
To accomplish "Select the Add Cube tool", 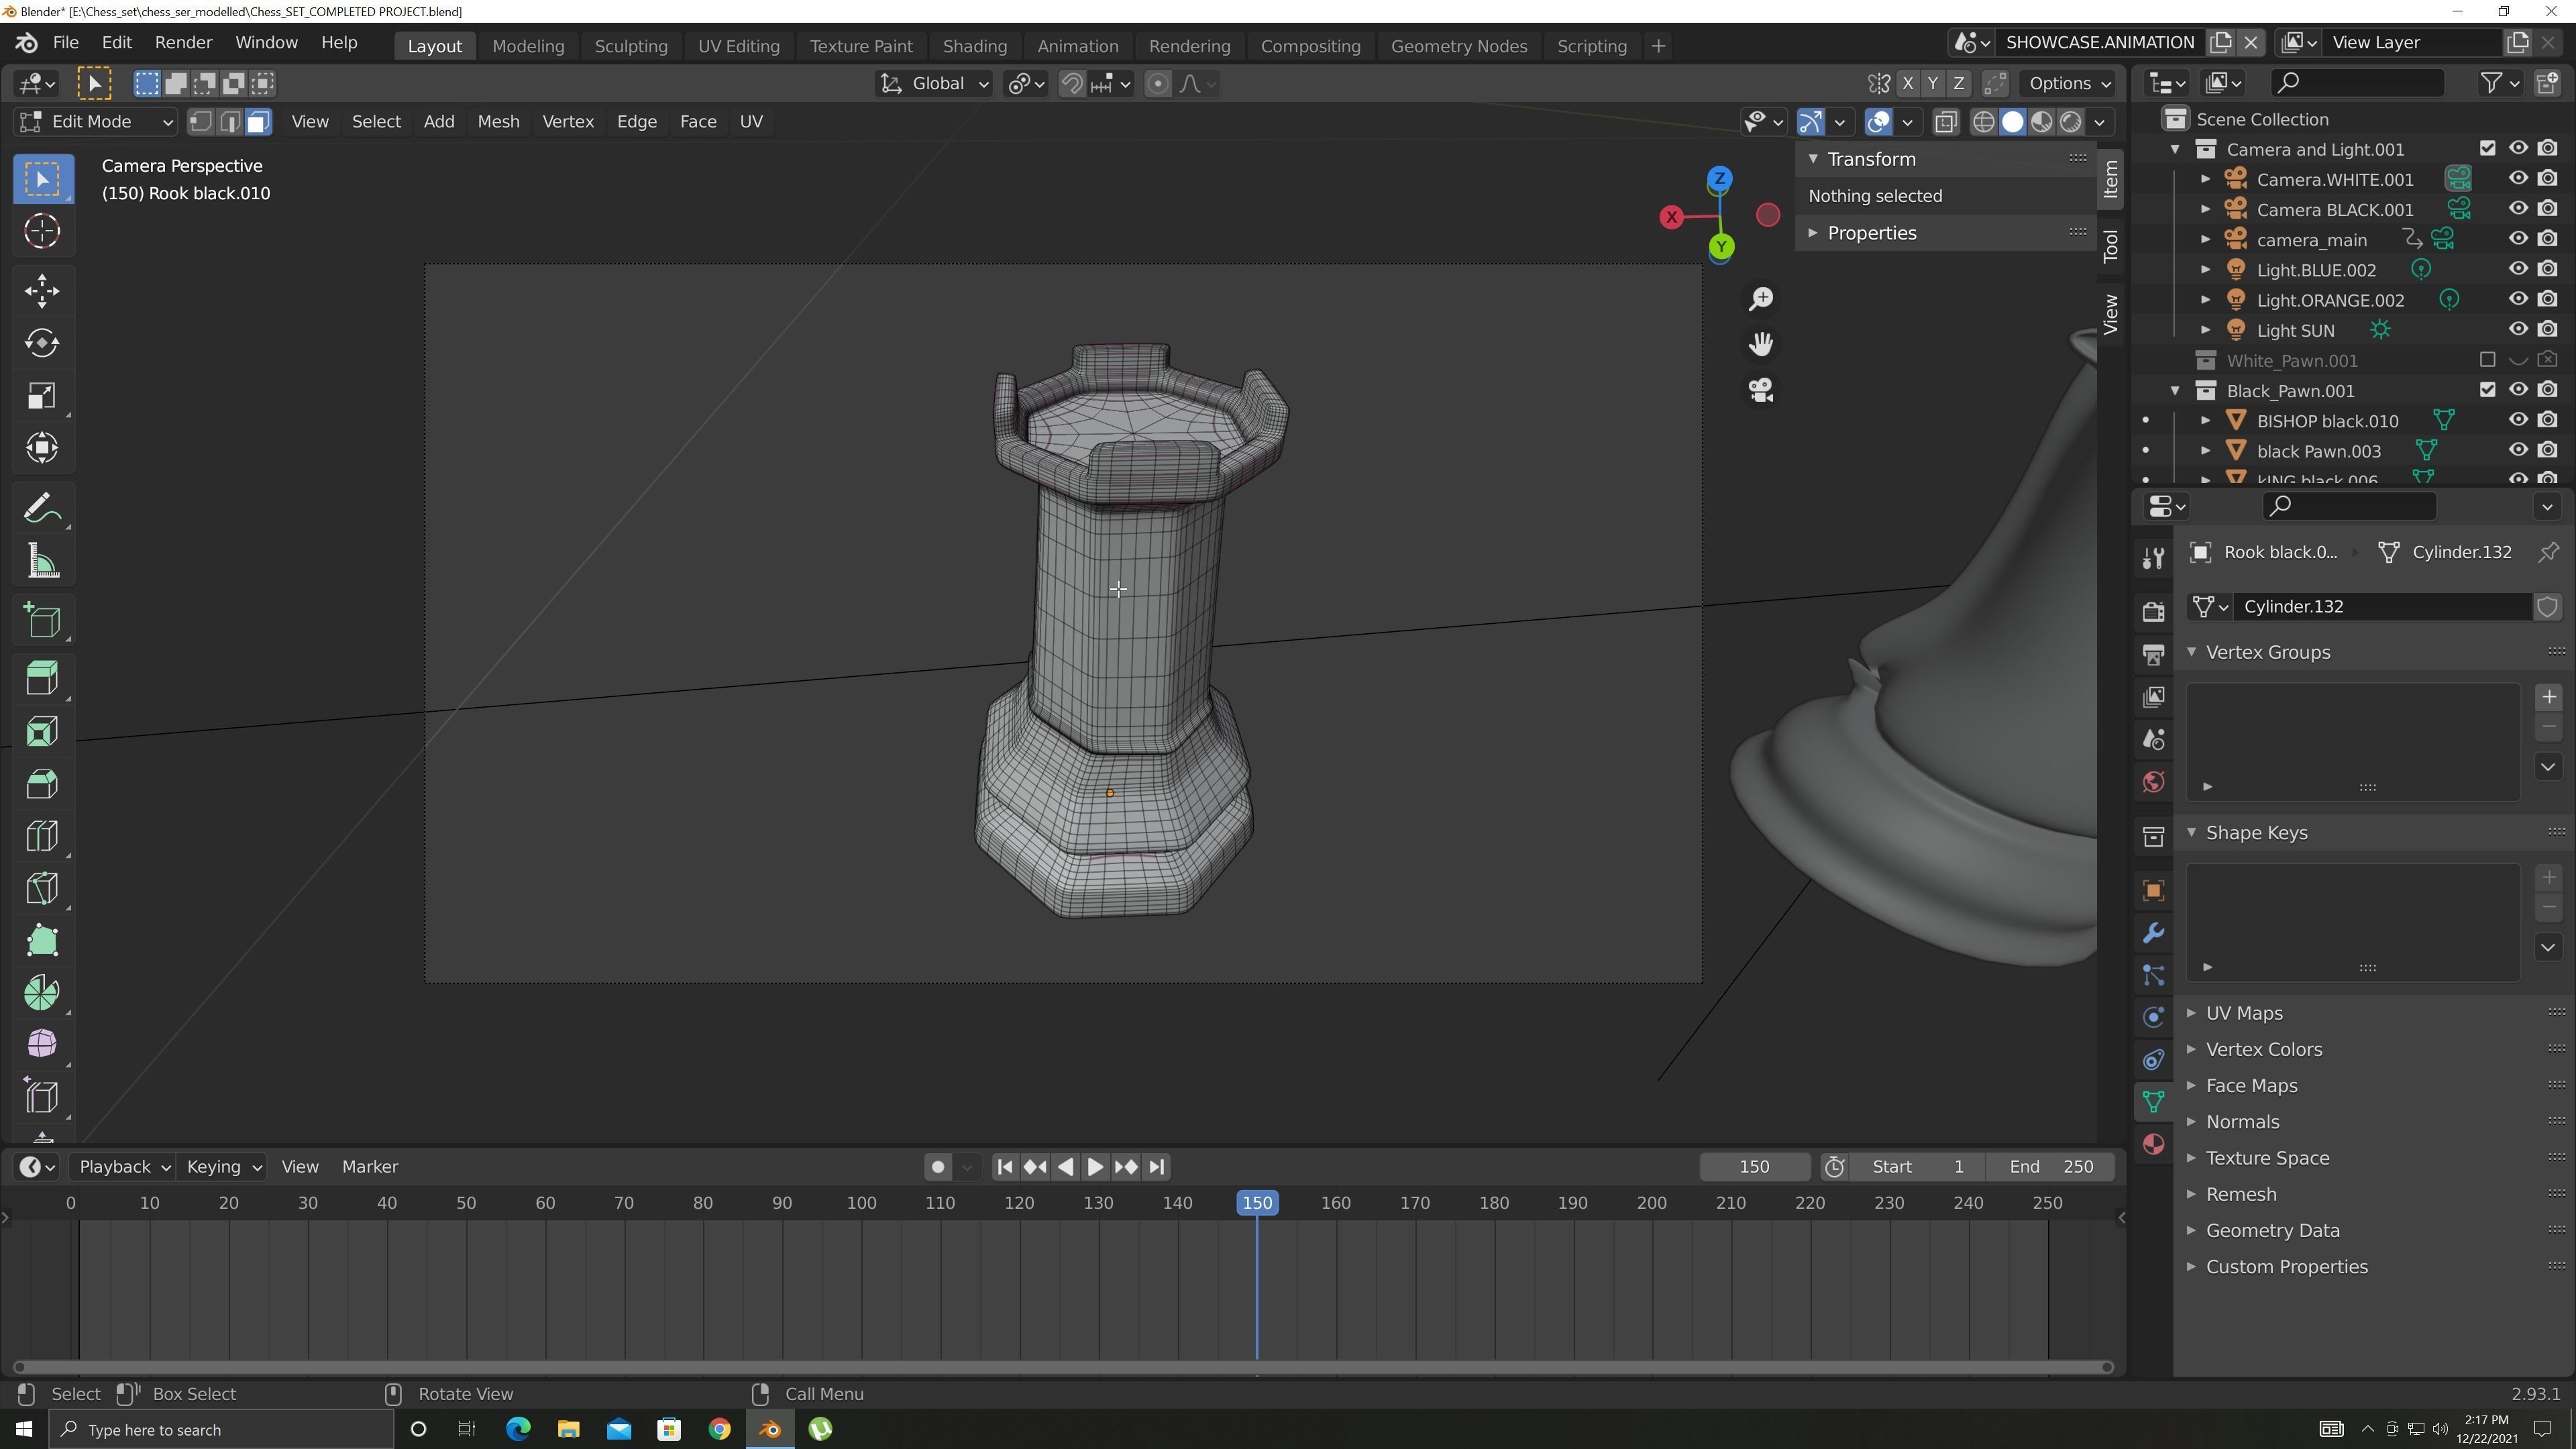I will tap(42, 621).
